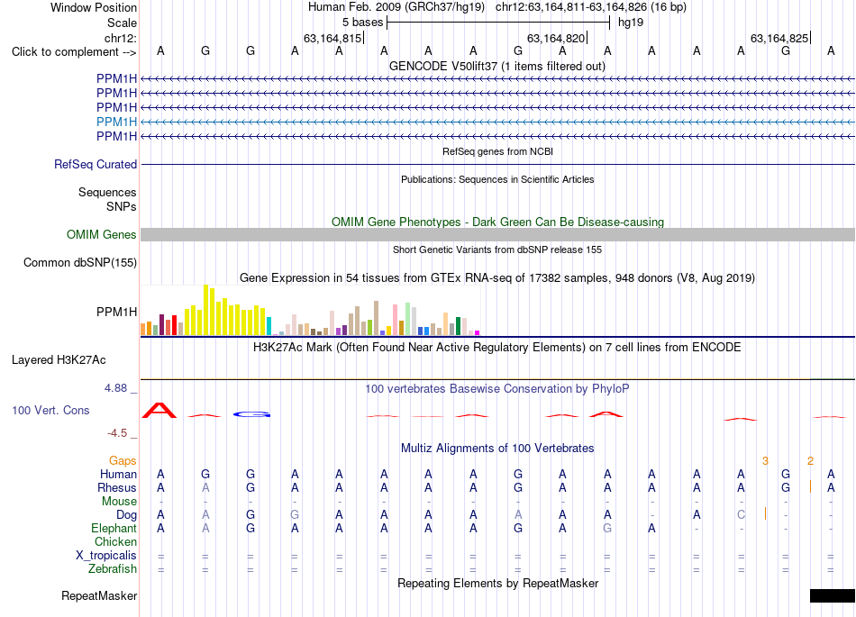The width and height of the screenshot is (856, 617).
Task: Click the "-4.5" PhyloP lower limit
Action: pyautogui.click(x=117, y=433)
